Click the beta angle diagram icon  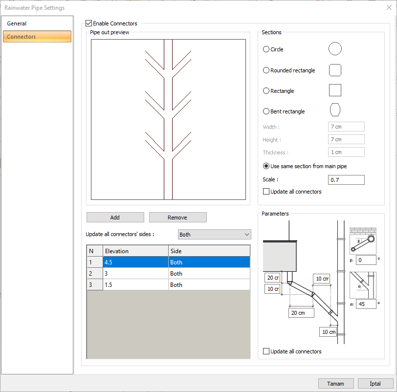363,241
